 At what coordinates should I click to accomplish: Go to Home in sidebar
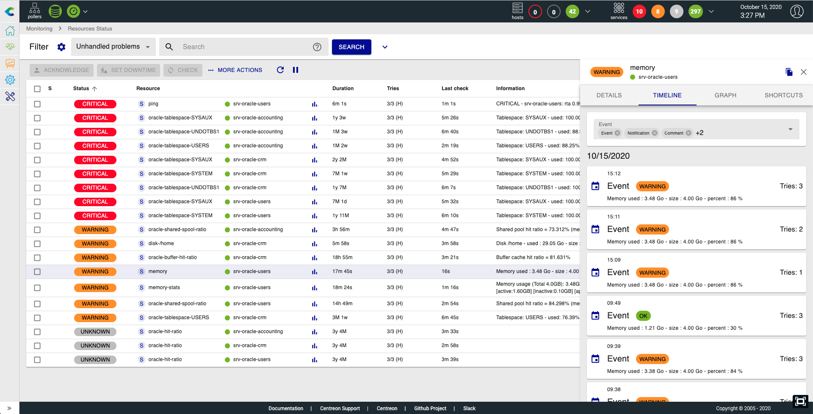click(x=10, y=30)
